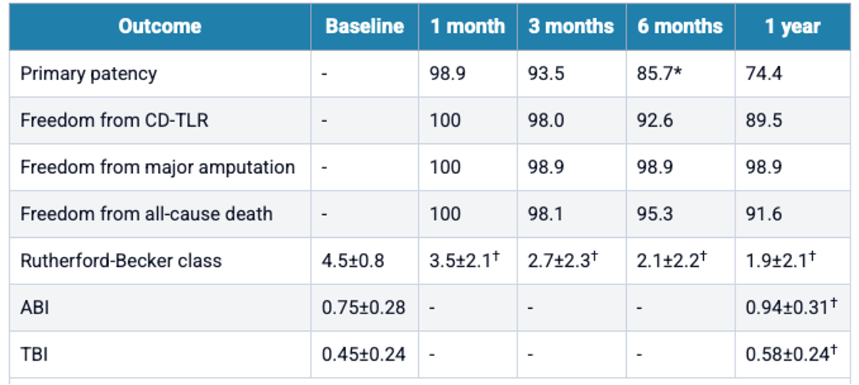859x385 pixels.
Task: Click the 4.5±0.8 baseline Rutherford value
Action: coord(353,261)
